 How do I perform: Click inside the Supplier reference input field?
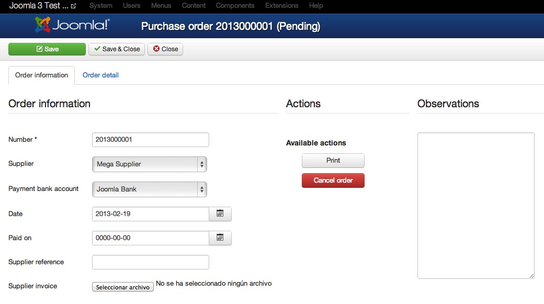click(150, 262)
